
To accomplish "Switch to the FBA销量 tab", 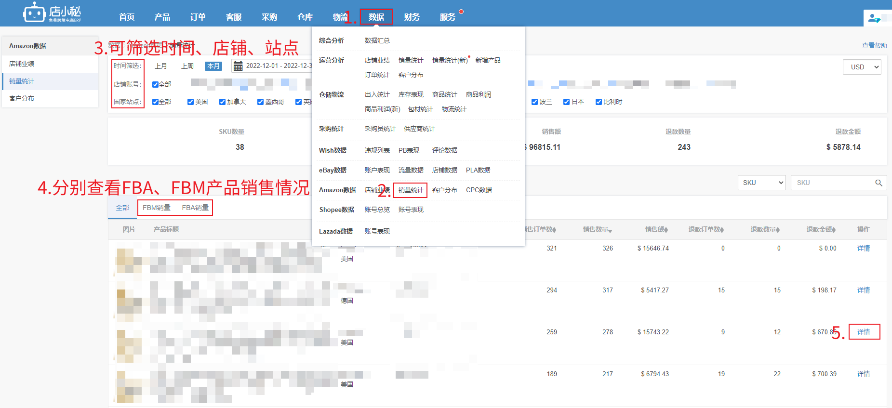I will [x=195, y=208].
